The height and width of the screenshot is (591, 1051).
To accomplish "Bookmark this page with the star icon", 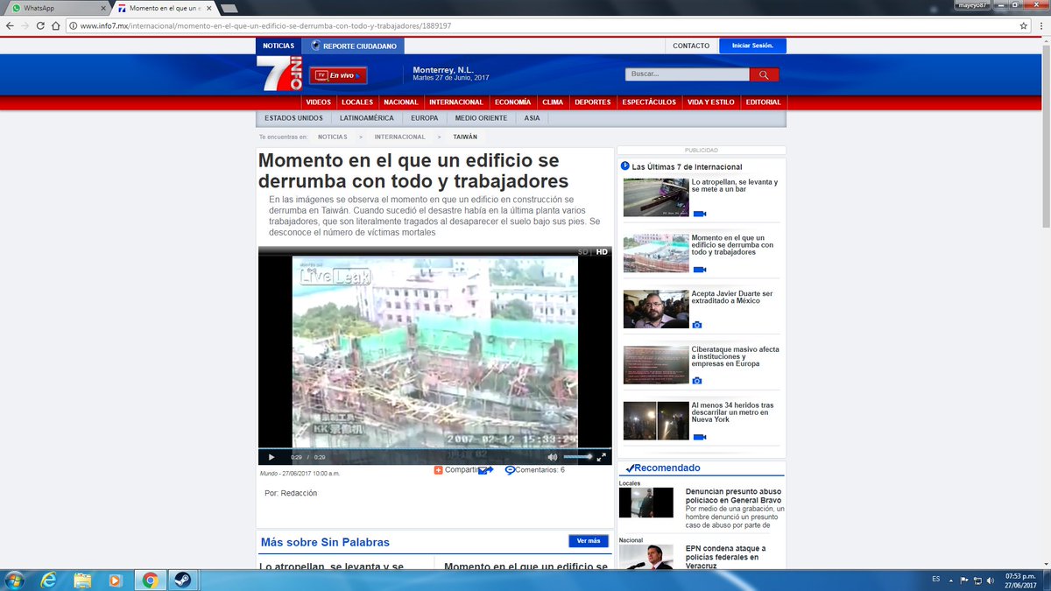I will point(1023,26).
